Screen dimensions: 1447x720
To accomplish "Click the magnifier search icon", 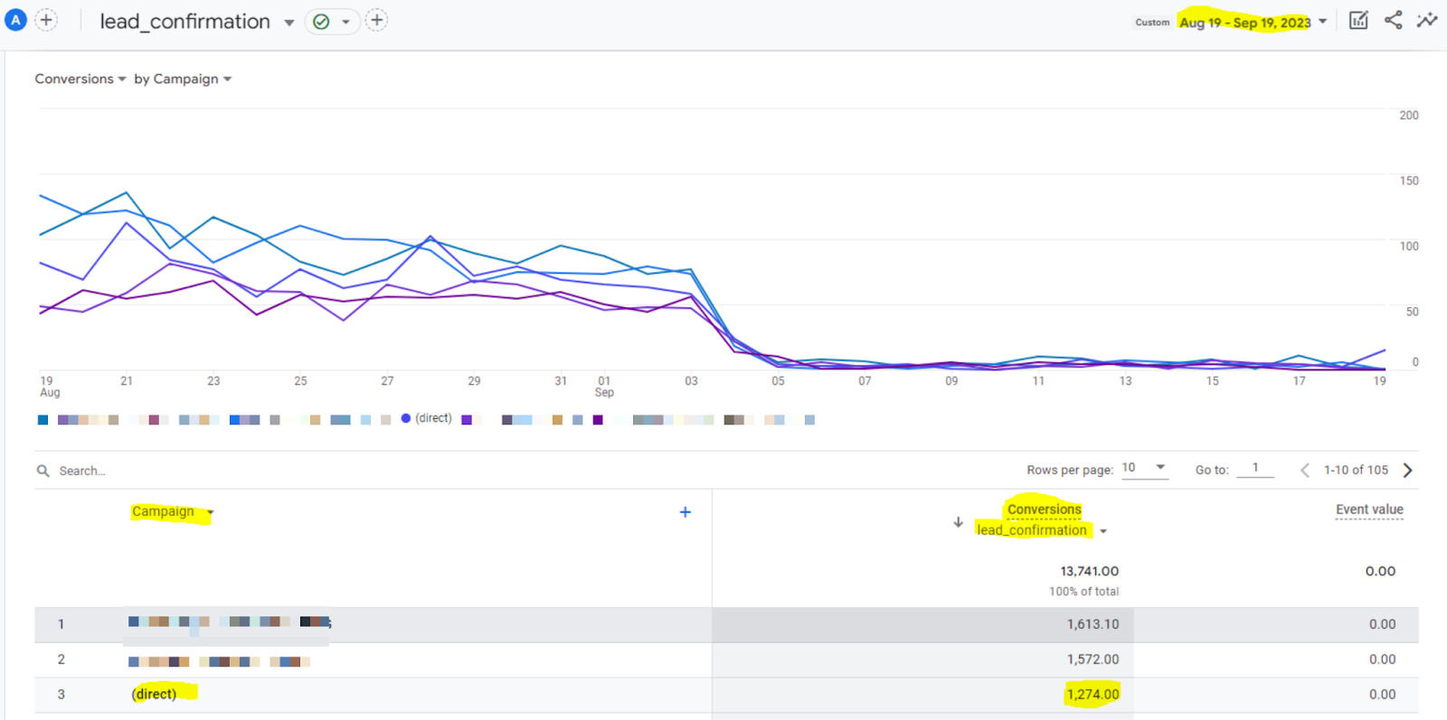I will [x=43, y=471].
